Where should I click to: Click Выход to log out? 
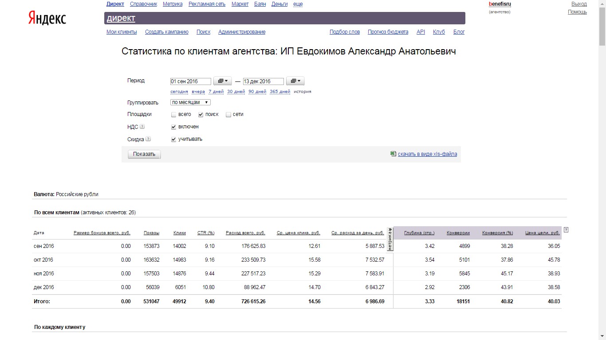coord(579,4)
